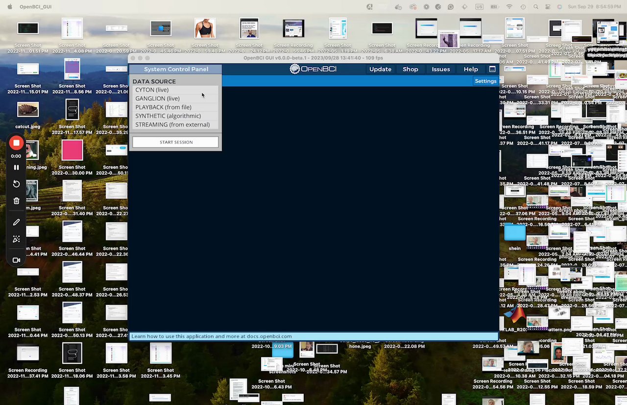Viewport: 627px width, 405px height.
Task: Open the Apple menu
Action: (10, 7)
